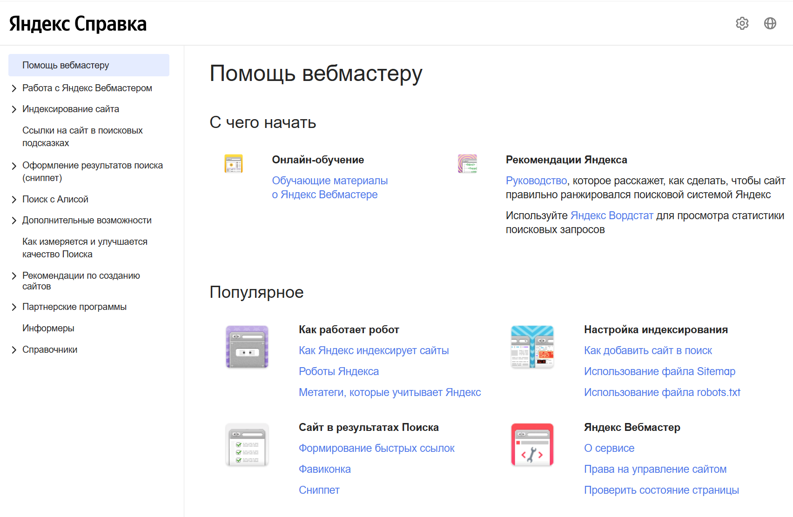Viewport: 793px width, 517px height.
Task: Open Роботы Яндекса link
Action: [339, 371]
